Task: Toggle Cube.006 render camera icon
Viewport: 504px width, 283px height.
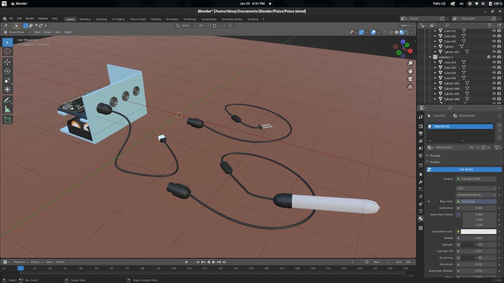Action: pyautogui.click(x=499, y=78)
